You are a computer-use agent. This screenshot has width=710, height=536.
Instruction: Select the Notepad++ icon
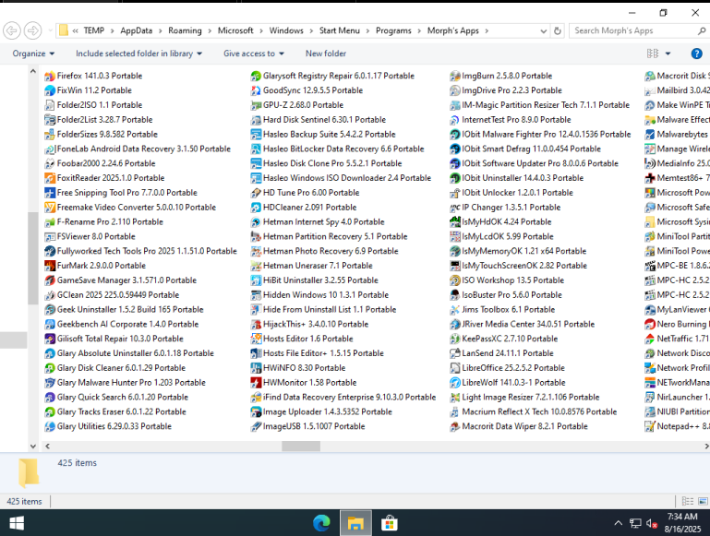pyautogui.click(x=650, y=426)
